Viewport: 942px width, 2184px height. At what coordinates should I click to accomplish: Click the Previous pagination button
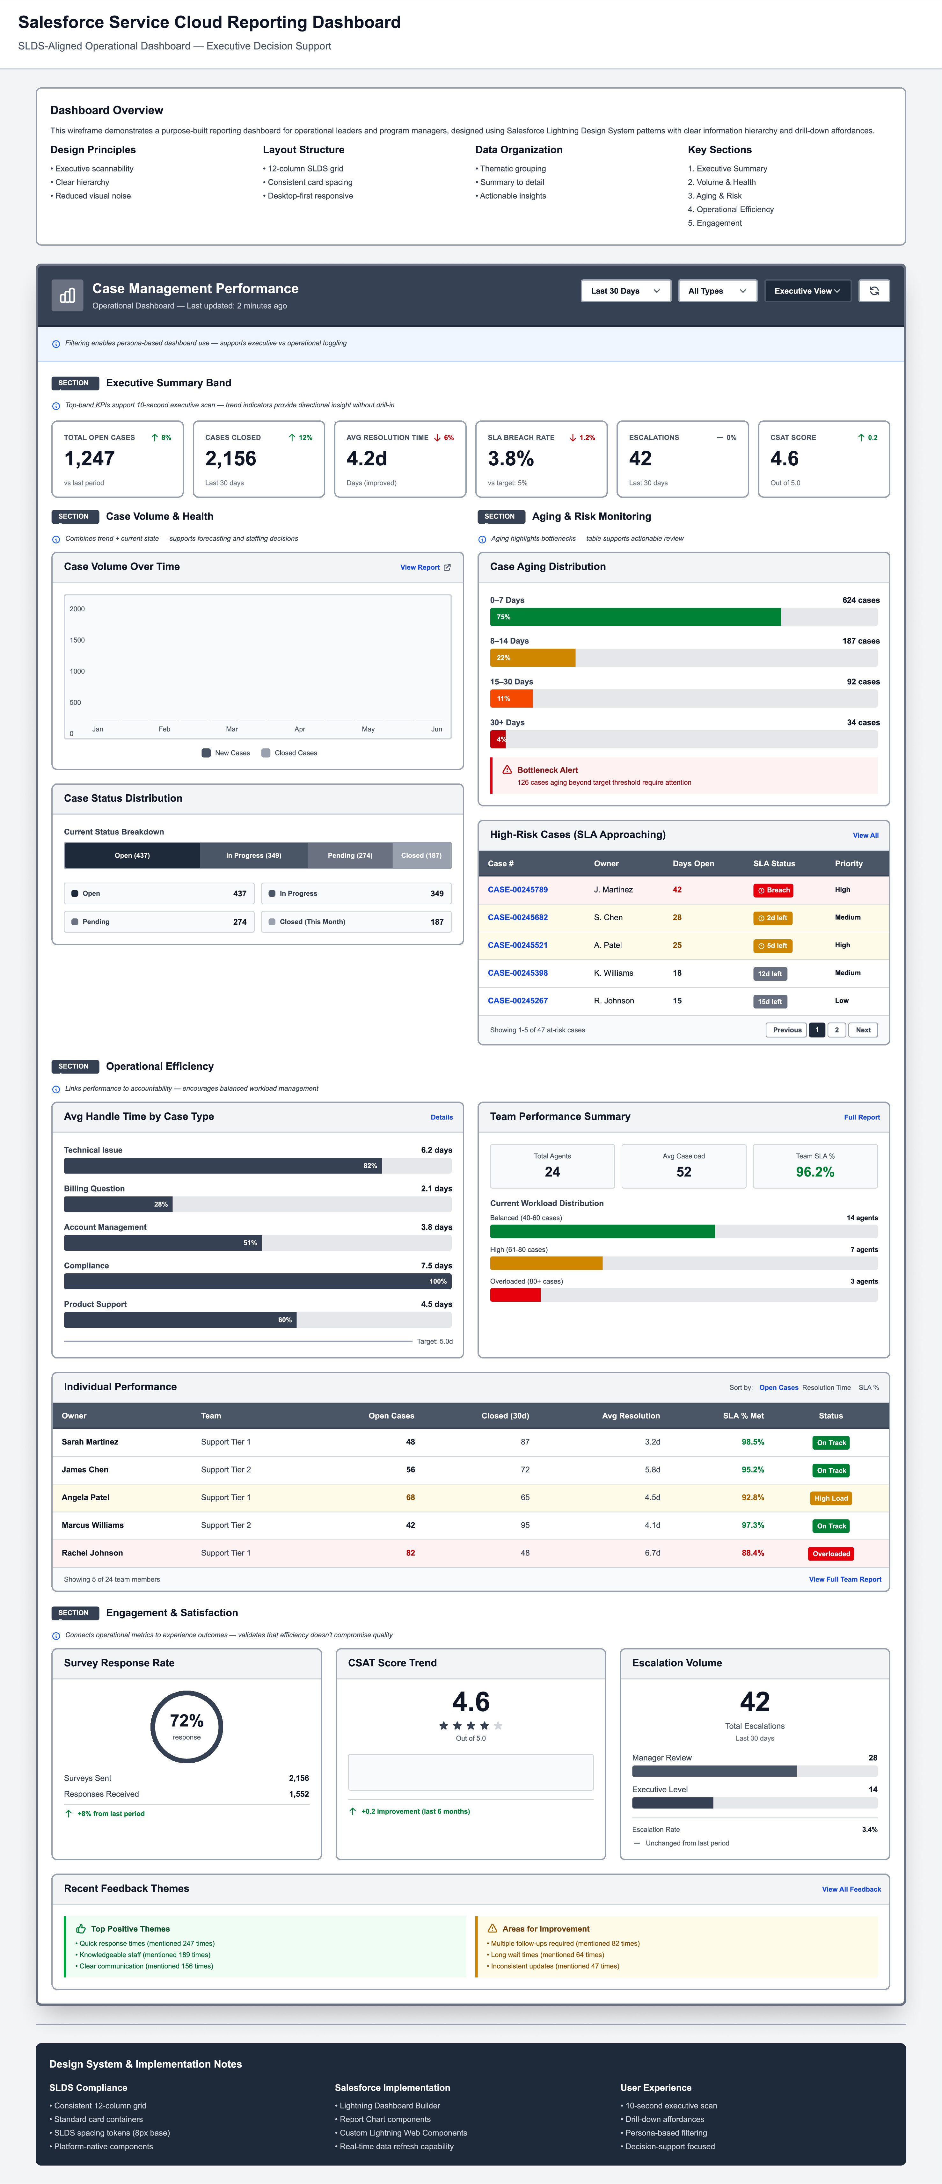787,1030
